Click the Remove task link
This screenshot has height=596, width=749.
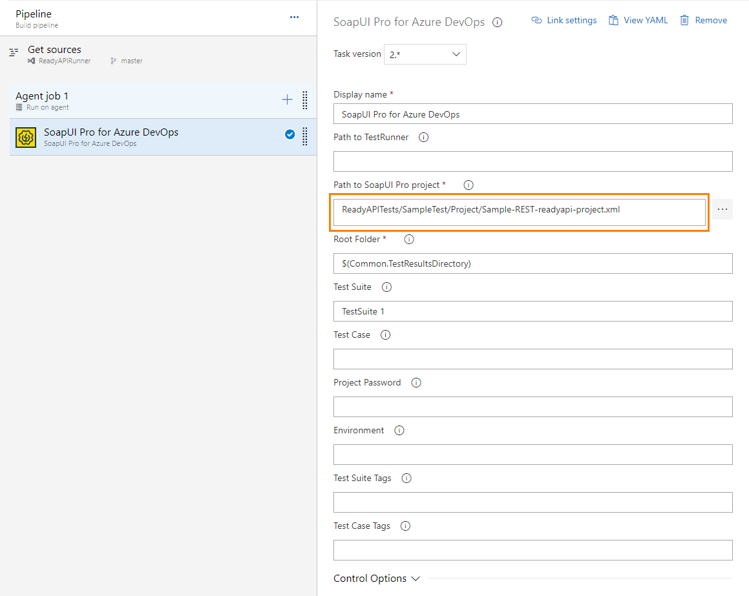pos(704,20)
